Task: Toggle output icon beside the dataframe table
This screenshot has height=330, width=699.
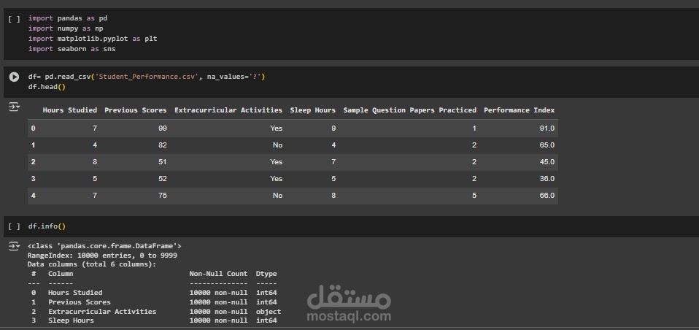Action: (14, 107)
